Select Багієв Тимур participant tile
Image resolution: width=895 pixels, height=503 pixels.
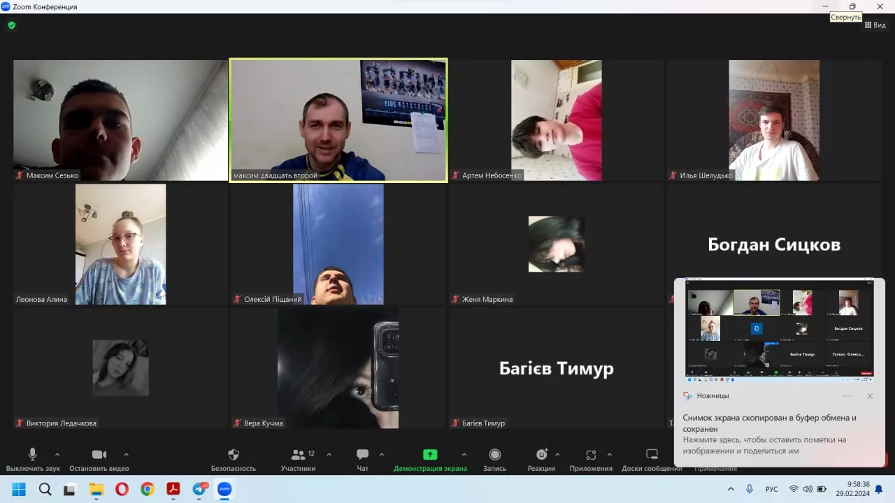point(557,368)
